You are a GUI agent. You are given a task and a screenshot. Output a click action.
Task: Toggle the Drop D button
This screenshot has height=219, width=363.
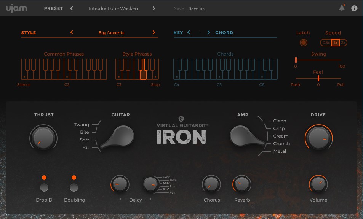point(44,187)
